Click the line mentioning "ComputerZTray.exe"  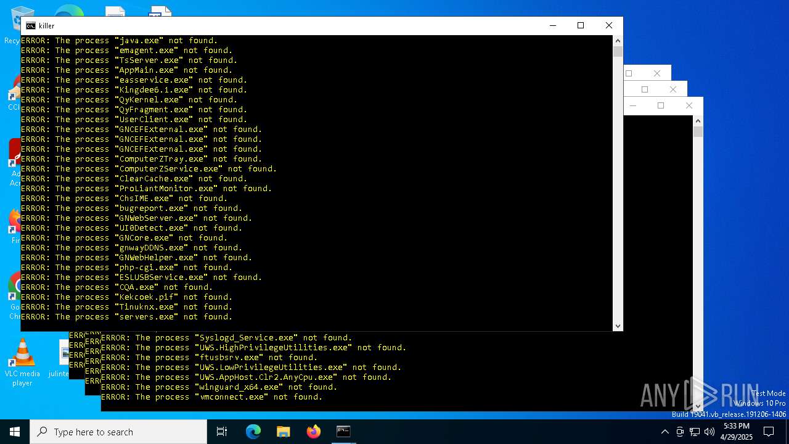tap(142, 159)
